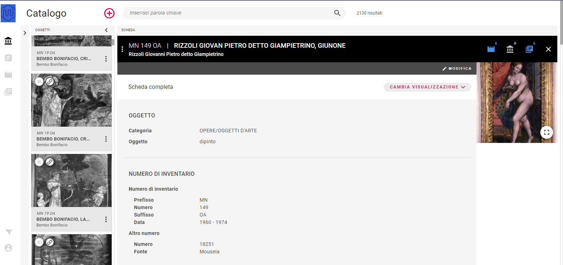Click the record title Rizzoli Giovan Pietro, Giunone
Screen dimensions: 563x265
click(260, 46)
